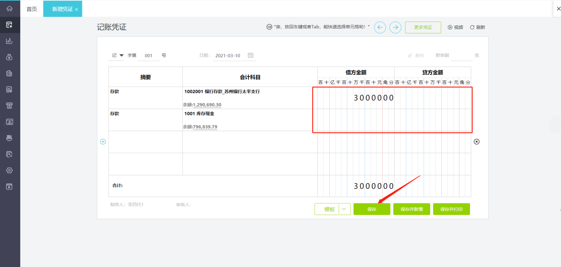
Task: Select the voucher entry icon in sidebar
Action: tap(10, 25)
